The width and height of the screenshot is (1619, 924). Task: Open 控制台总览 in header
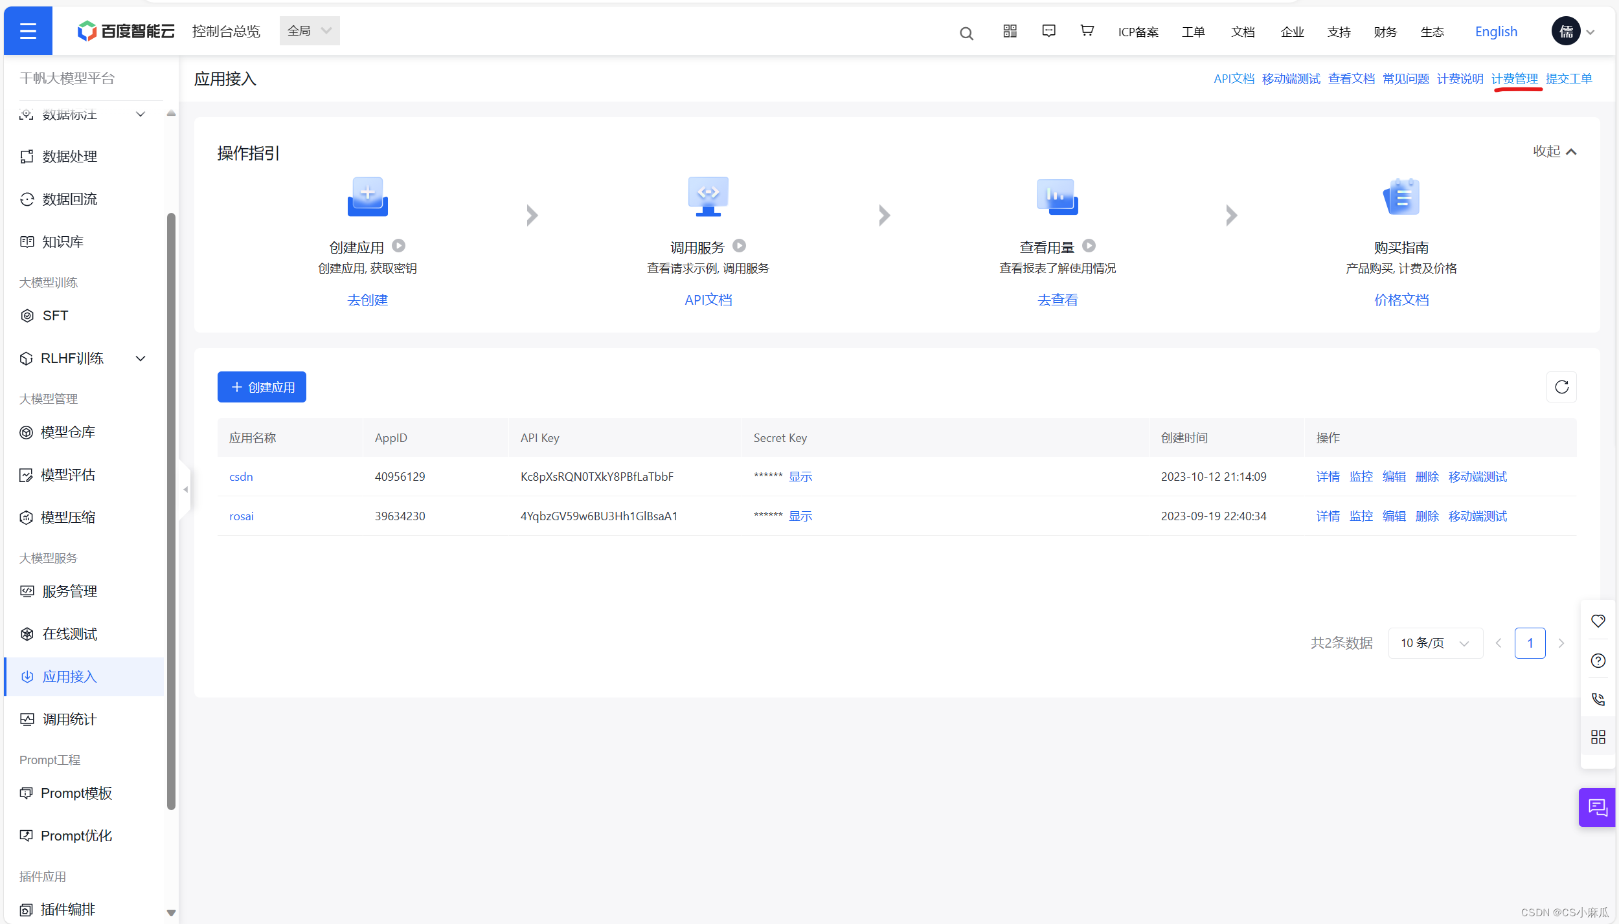point(226,31)
